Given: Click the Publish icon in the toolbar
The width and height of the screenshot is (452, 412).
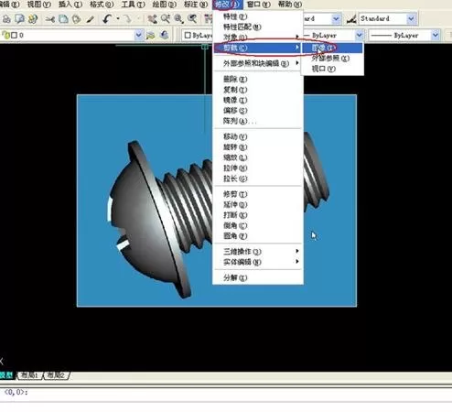Looking at the screenshot, I should point(33,19).
